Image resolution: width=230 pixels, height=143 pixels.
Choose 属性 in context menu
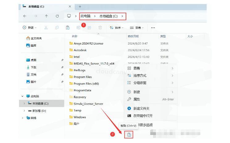pyautogui.click(x=150, y=99)
